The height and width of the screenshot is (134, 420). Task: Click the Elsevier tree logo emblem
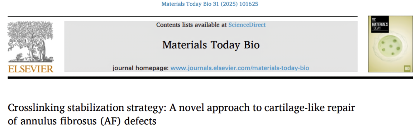click(30, 42)
